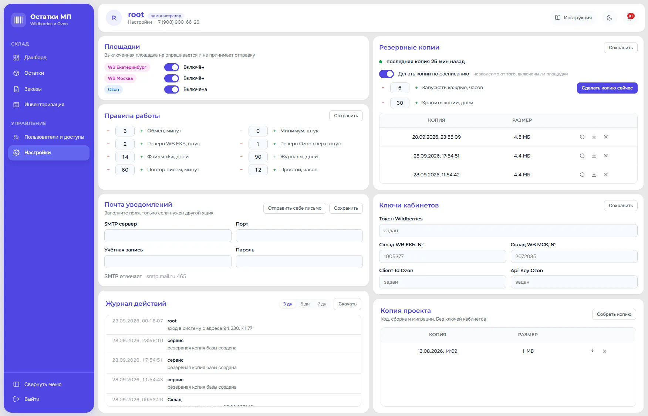The image size is (648, 416).
Task: Open Пользователи и доступы page
Action: (x=49, y=137)
